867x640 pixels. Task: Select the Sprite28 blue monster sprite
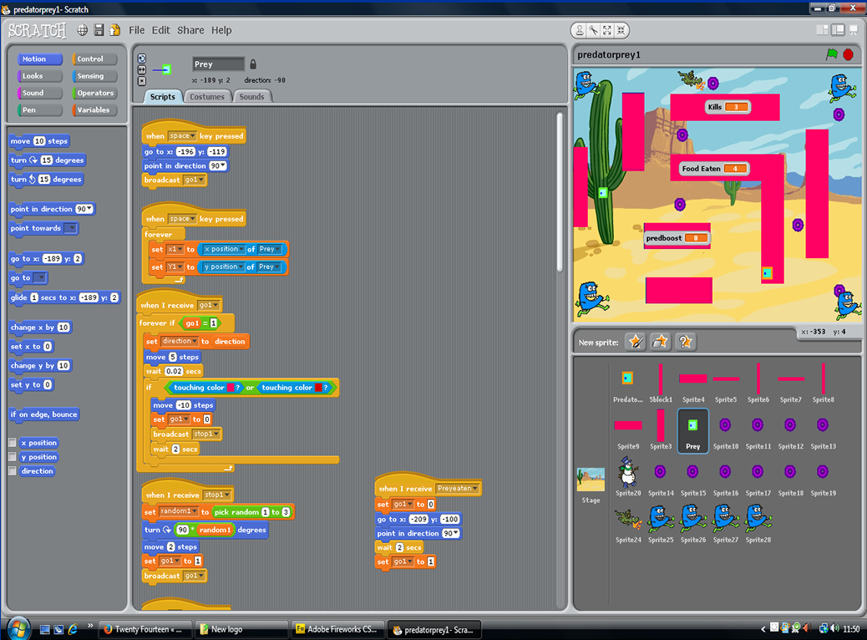758,523
